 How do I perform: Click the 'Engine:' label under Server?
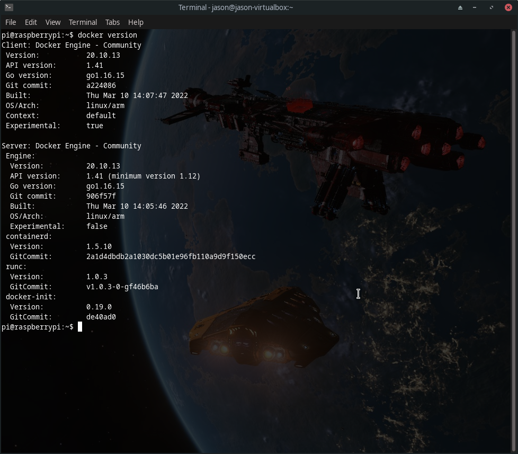[20, 156]
